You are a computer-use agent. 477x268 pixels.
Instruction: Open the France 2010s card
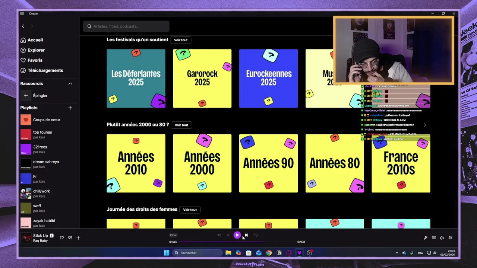click(x=401, y=163)
